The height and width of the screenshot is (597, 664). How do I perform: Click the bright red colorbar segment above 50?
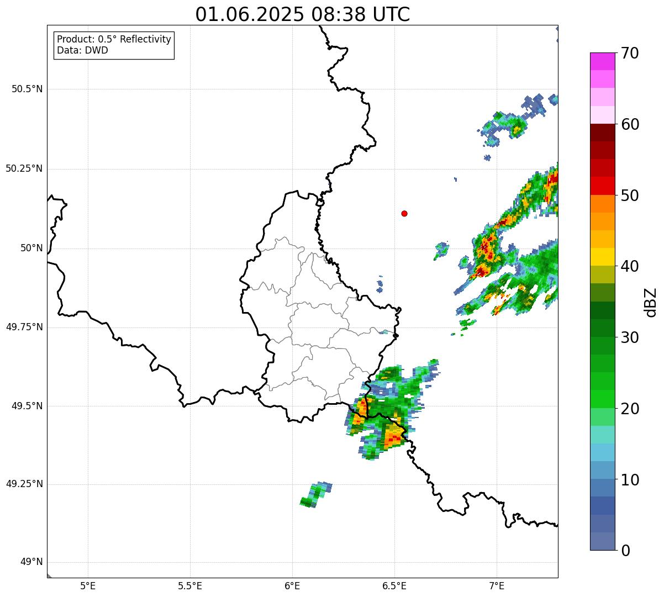point(603,186)
